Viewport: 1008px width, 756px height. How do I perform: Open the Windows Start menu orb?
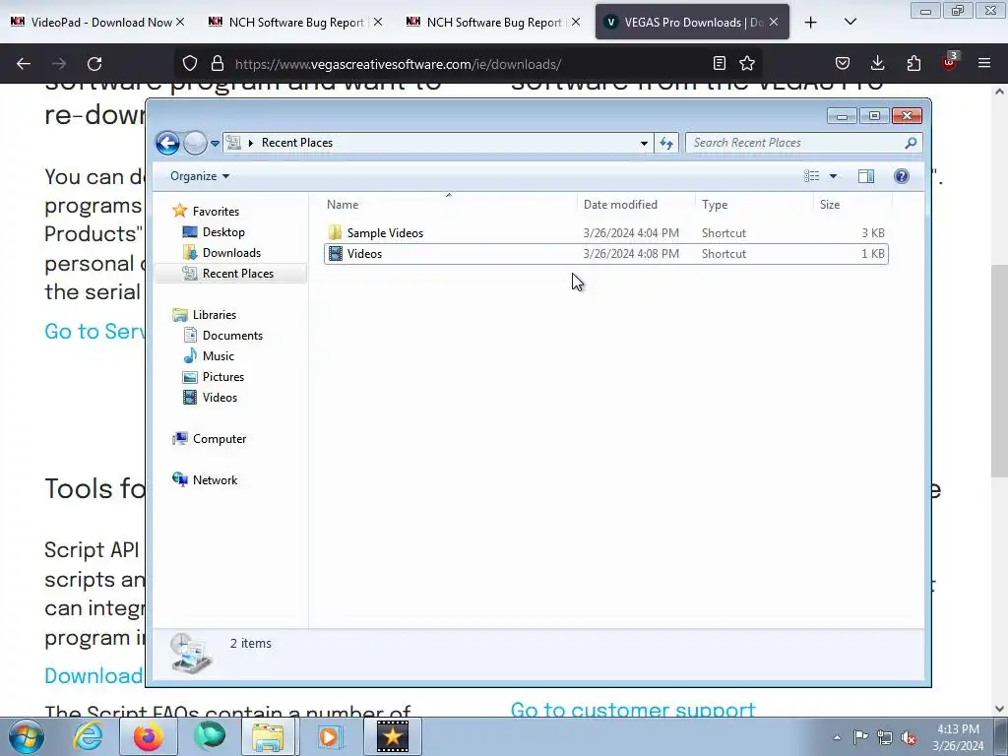27,736
